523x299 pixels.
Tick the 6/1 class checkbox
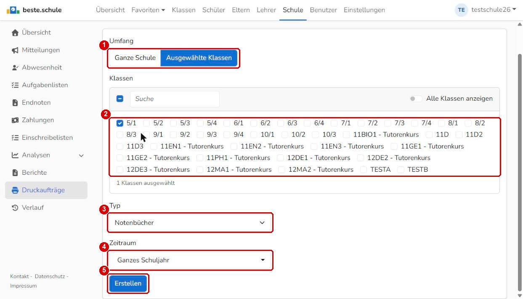[x=227, y=123]
